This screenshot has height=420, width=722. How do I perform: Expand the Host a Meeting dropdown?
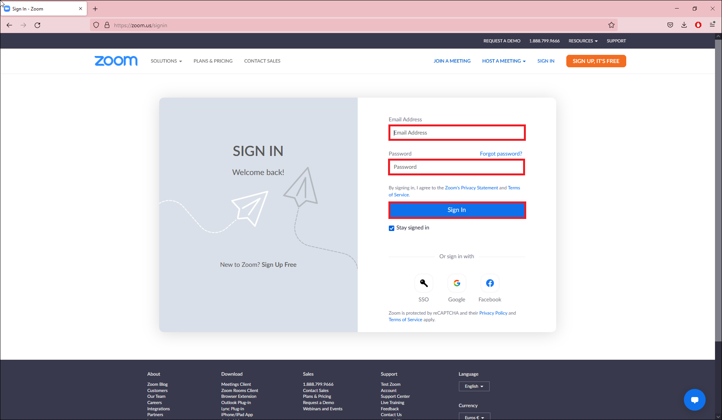[x=504, y=61]
